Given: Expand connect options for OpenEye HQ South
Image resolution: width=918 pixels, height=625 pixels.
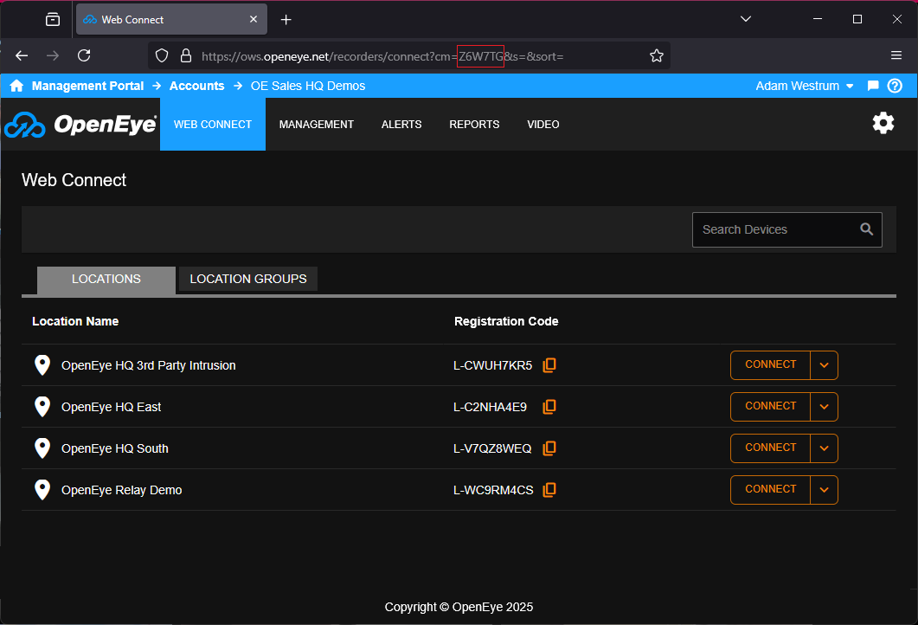Looking at the screenshot, I should [824, 448].
